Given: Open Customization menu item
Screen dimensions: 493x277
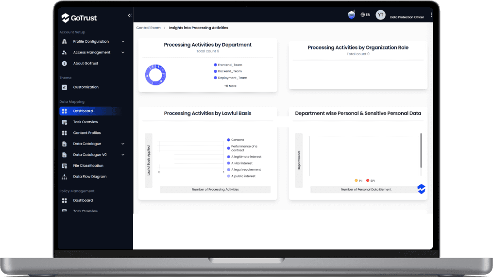Looking at the screenshot, I should coord(86,87).
